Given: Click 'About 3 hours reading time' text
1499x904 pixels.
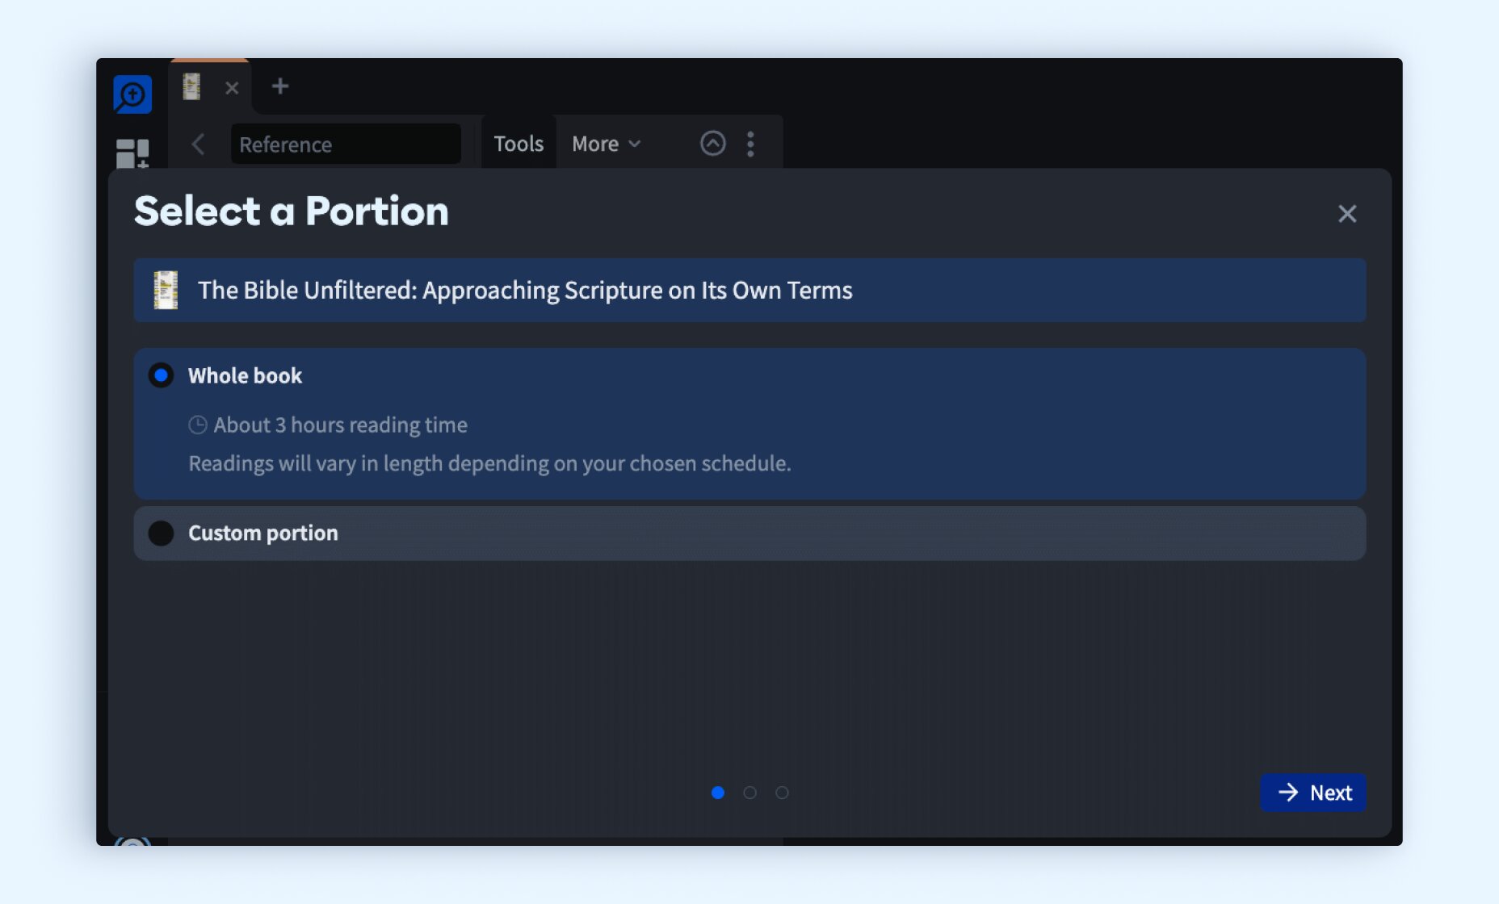Looking at the screenshot, I should (x=341, y=425).
